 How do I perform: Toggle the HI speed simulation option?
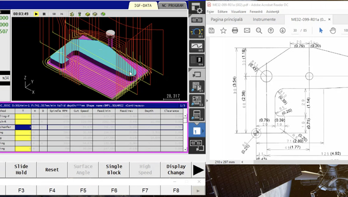point(62,14)
